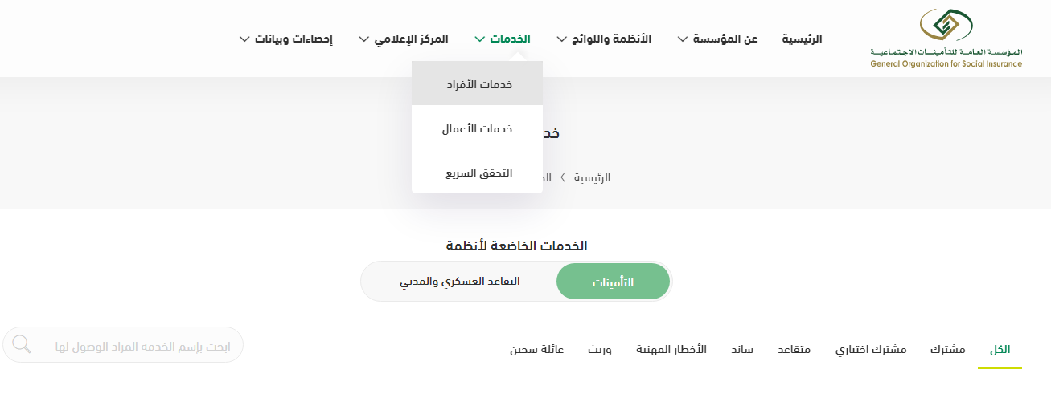
Task: Switch to the عائلة سجين tab
Action: 536,350
